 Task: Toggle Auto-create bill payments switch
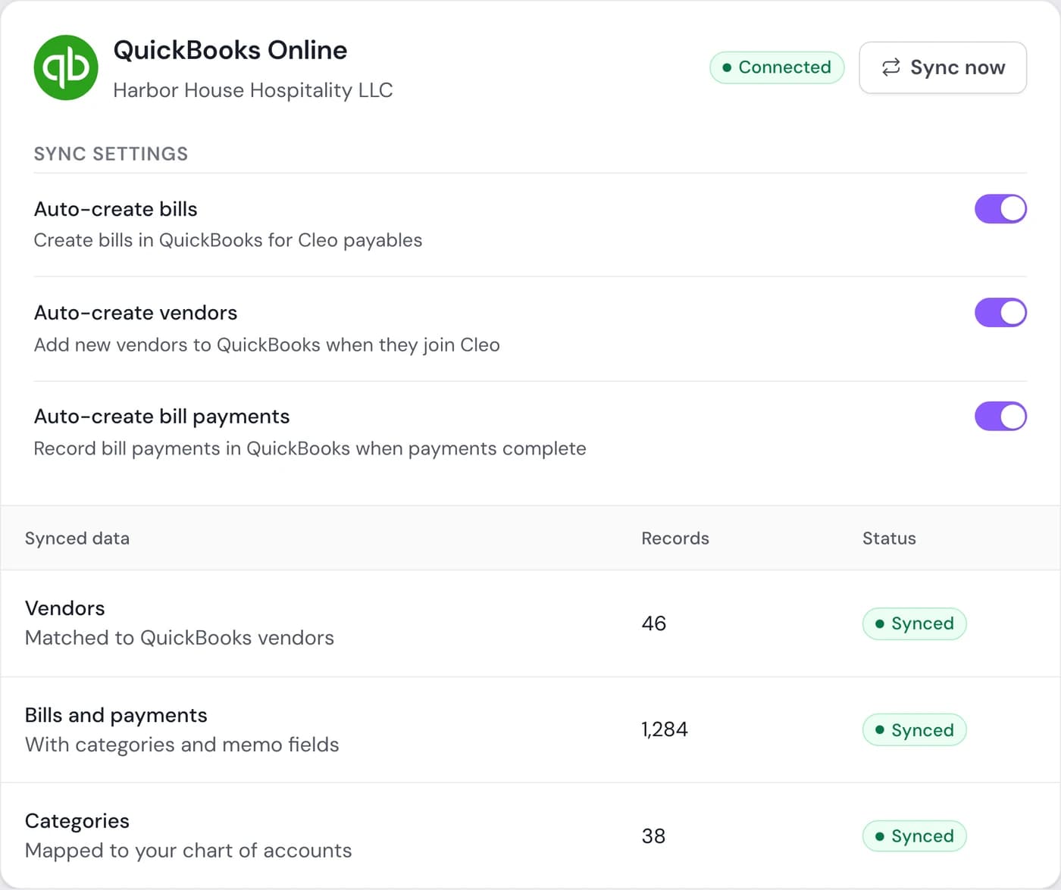pos(1000,417)
